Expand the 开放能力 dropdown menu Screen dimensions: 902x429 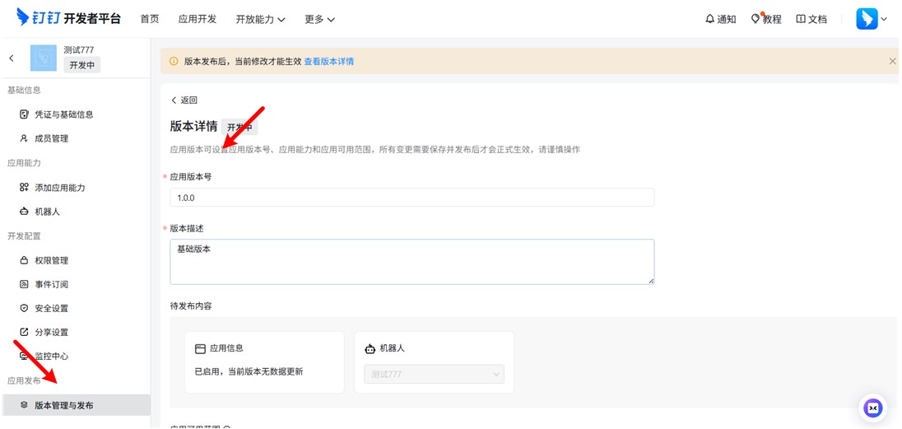(260, 19)
